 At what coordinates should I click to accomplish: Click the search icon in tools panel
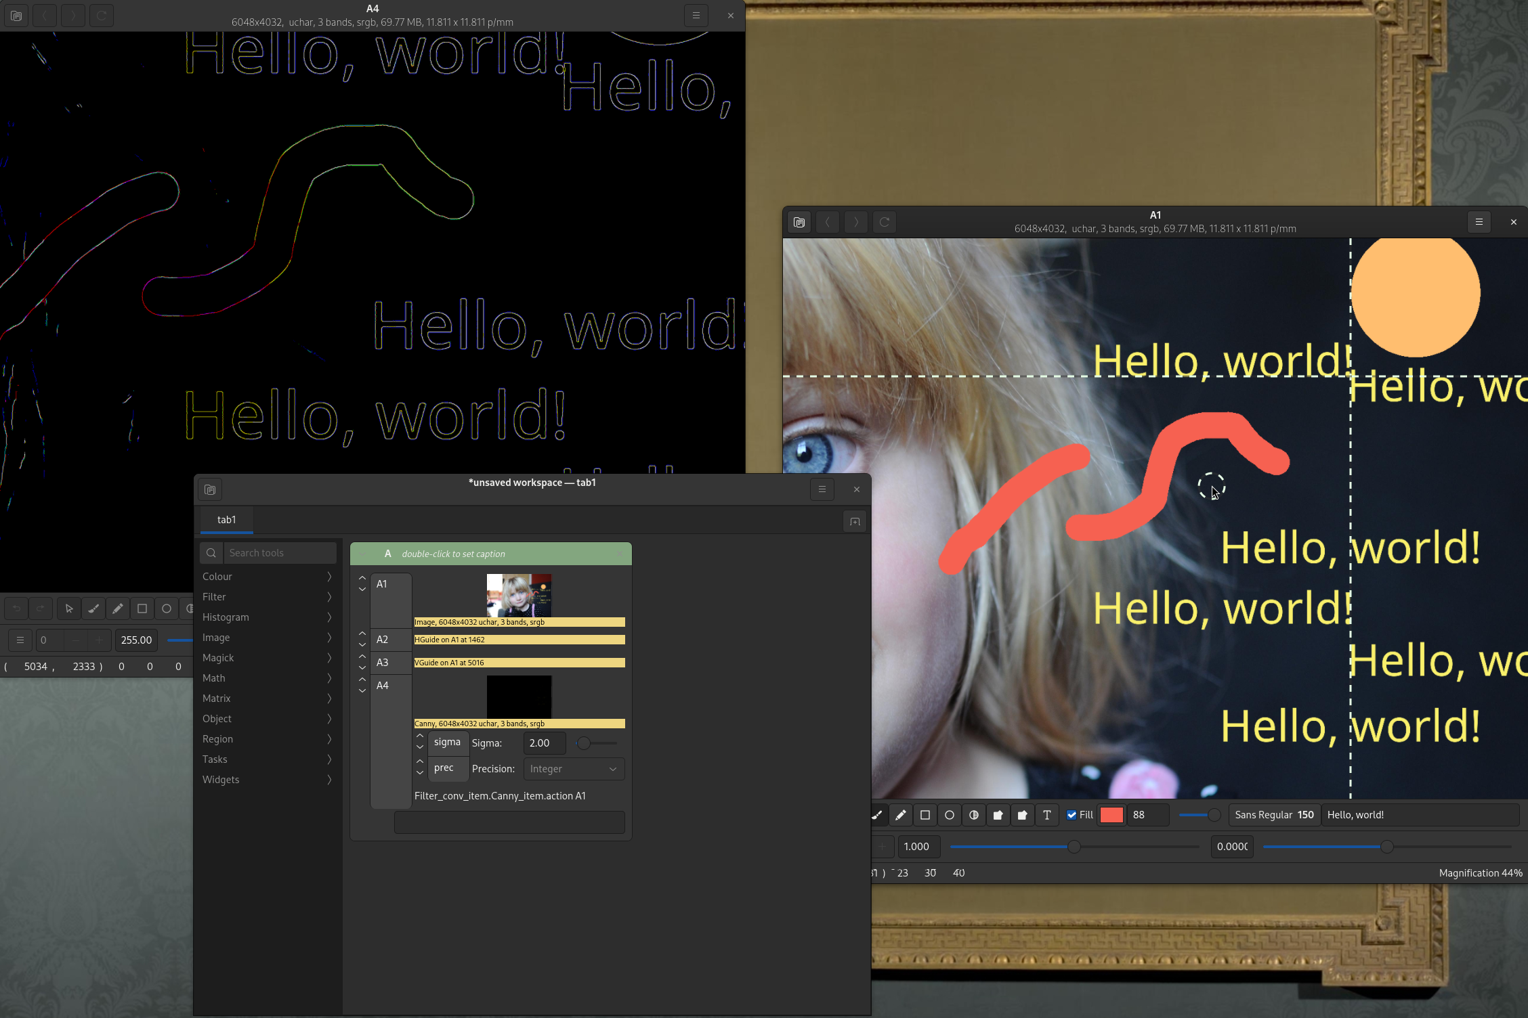click(211, 553)
